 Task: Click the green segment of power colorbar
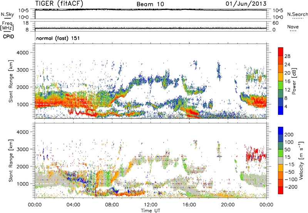point(281,85)
